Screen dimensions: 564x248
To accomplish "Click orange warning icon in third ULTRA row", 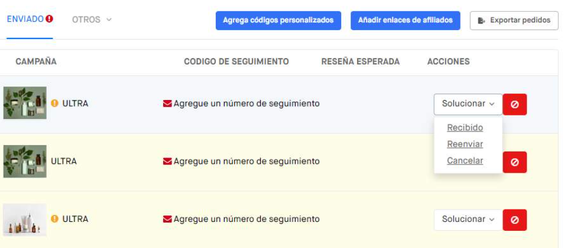I will [54, 219].
